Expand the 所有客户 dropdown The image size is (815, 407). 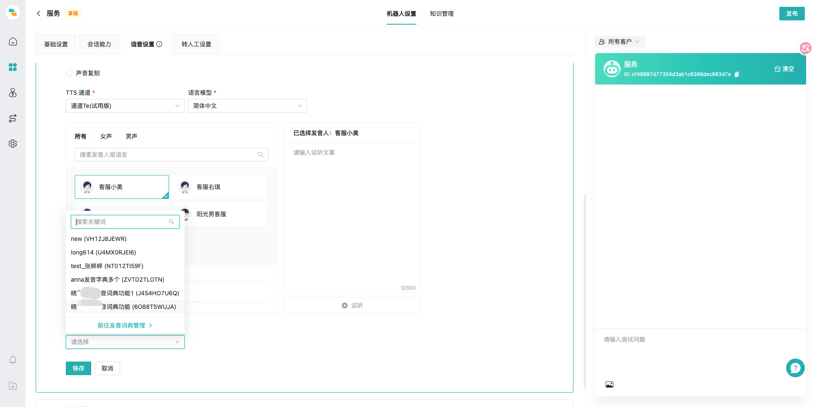click(619, 42)
